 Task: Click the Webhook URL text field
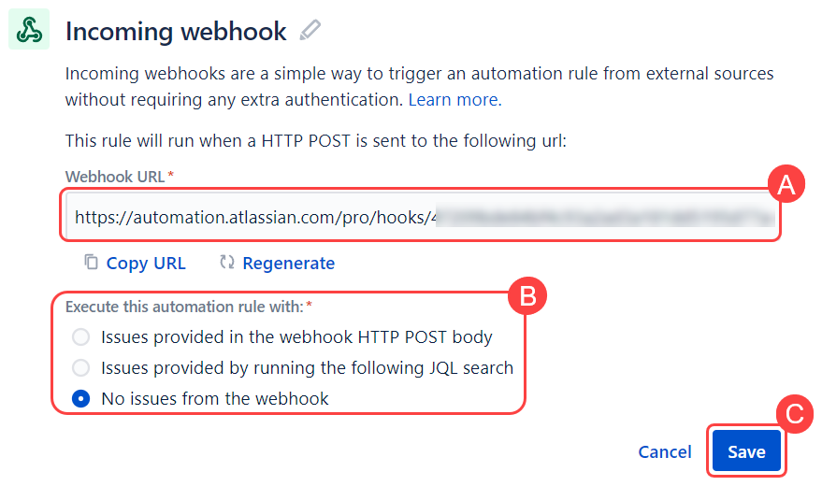[x=421, y=217]
